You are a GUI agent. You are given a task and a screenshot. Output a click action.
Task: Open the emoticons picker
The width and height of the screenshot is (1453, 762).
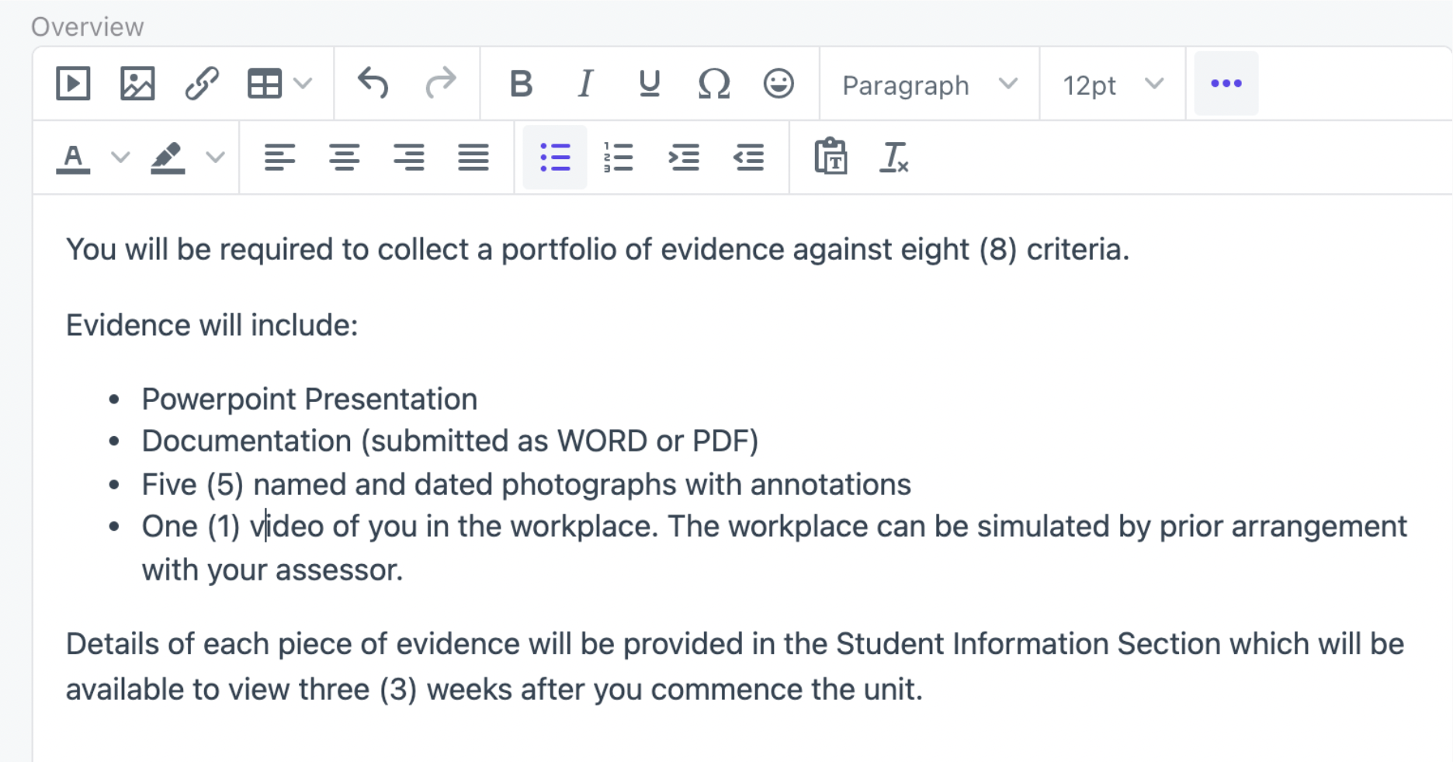[x=779, y=84]
